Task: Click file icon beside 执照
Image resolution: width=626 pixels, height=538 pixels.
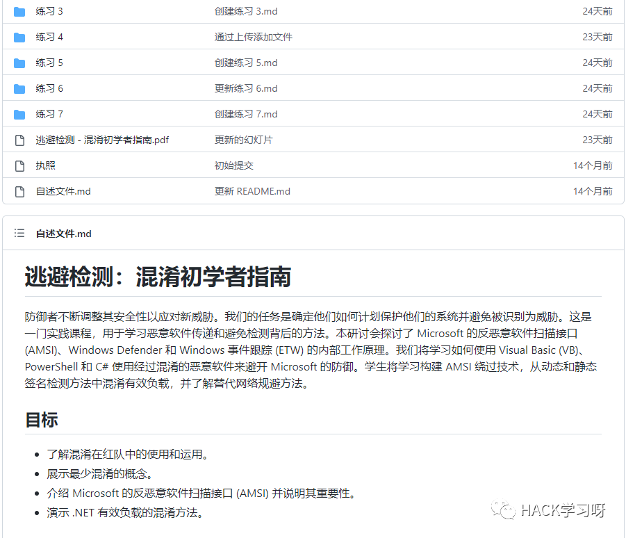Action: [x=19, y=165]
